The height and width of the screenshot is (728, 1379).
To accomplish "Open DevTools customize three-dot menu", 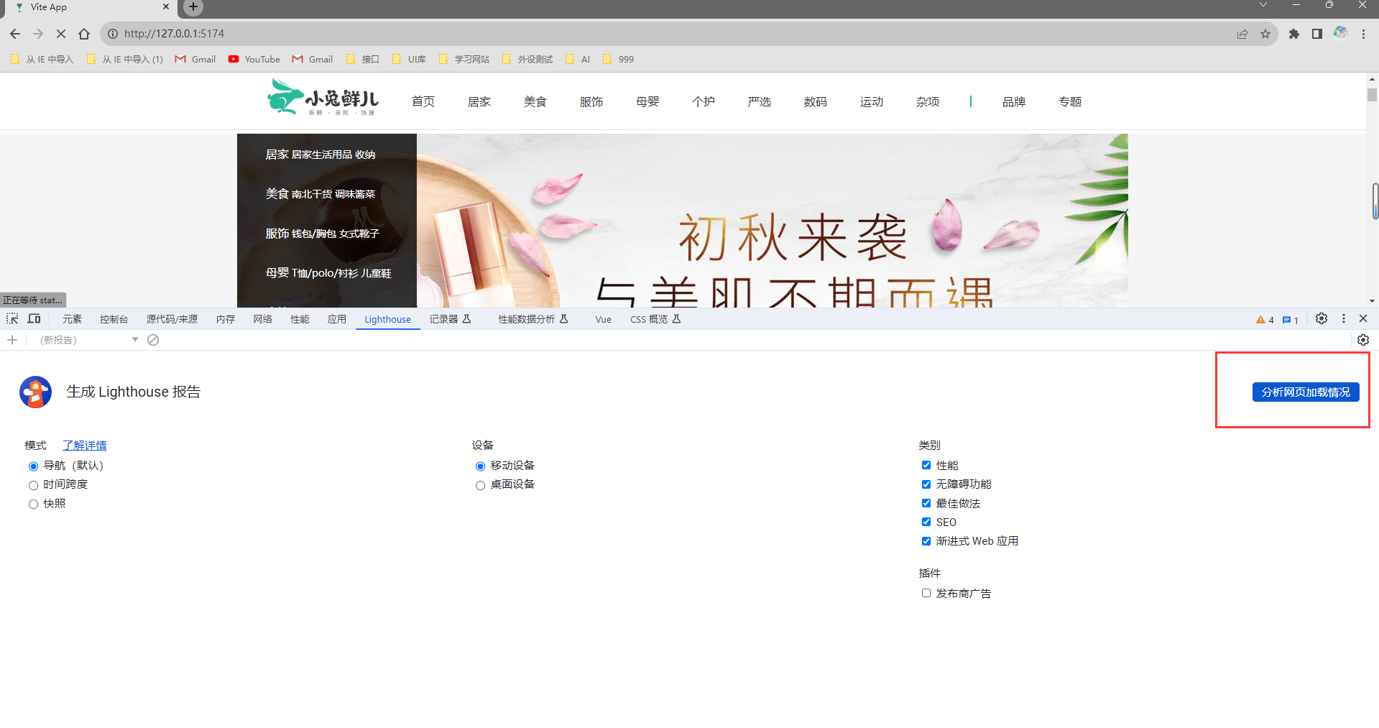I will tap(1343, 319).
